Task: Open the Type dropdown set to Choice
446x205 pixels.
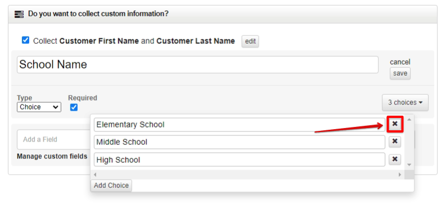Action: pyautogui.click(x=39, y=107)
